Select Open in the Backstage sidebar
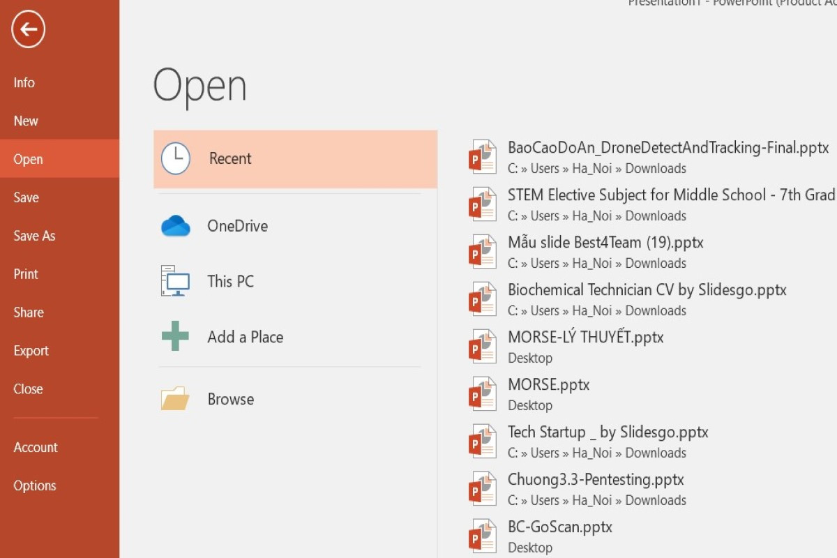Viewport: 837px width, 558px height. coord(59,159)
